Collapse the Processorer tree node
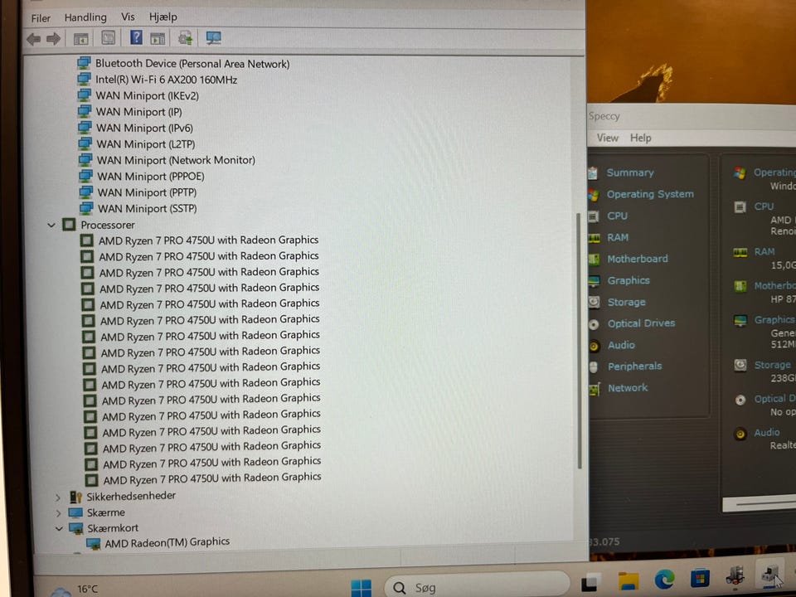 click(x=51, y=225)
